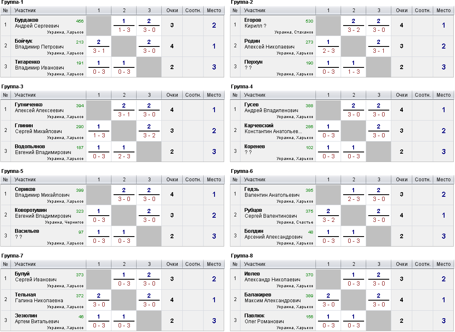
Task: Click score 2 - 3 in Водопьянов row
Action: pyautogui.click(x=124, y=156)
